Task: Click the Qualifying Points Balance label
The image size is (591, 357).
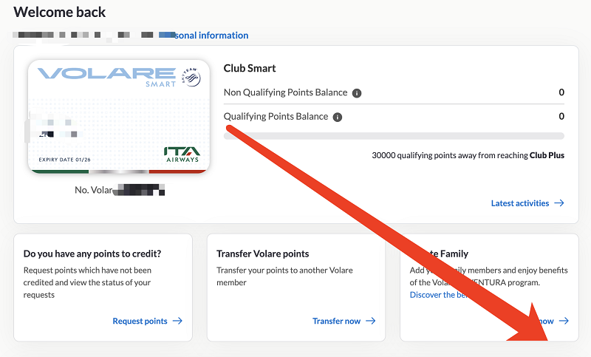Action: 276,117
